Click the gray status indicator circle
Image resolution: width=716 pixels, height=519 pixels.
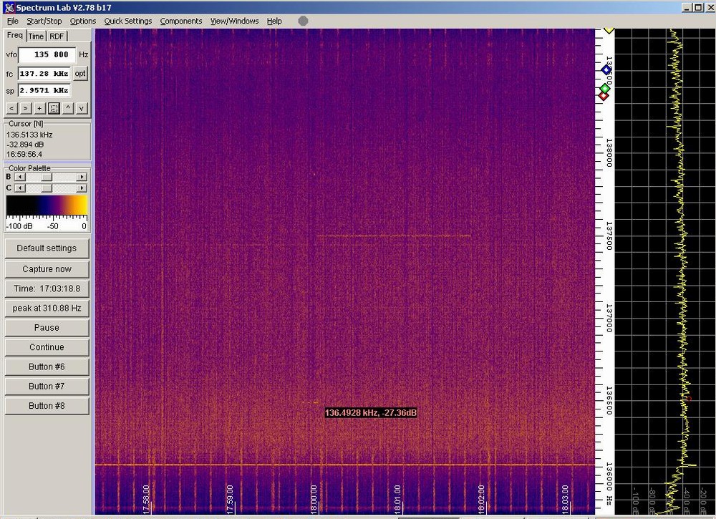pos(303,21)
